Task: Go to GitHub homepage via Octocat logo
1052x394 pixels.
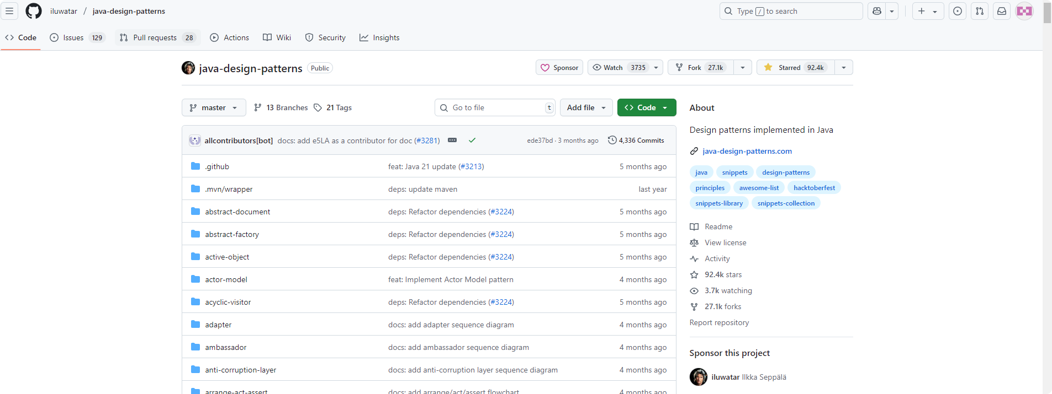Action: tap(34, 11)
